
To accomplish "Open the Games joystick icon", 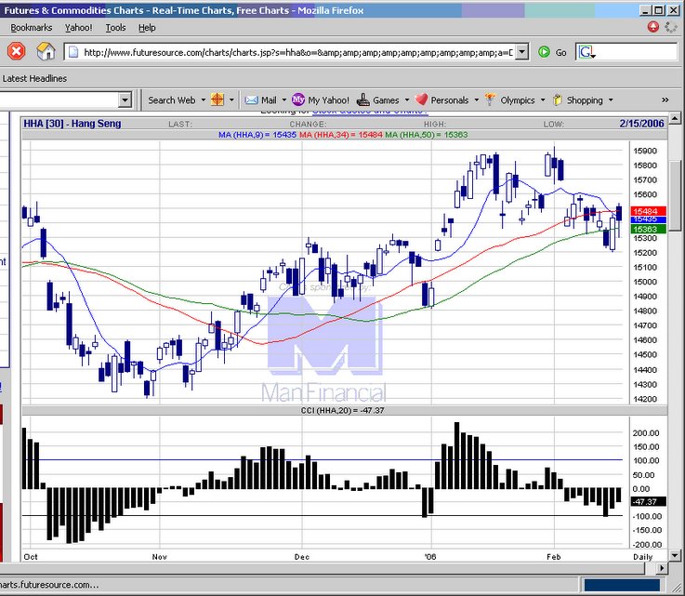I will pyautogui.click(x=363, y=99).
